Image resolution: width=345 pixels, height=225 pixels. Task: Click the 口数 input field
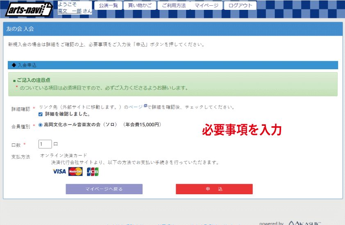(x=45, y=144)
